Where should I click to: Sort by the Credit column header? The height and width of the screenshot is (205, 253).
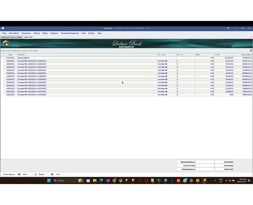coord(224,54)
